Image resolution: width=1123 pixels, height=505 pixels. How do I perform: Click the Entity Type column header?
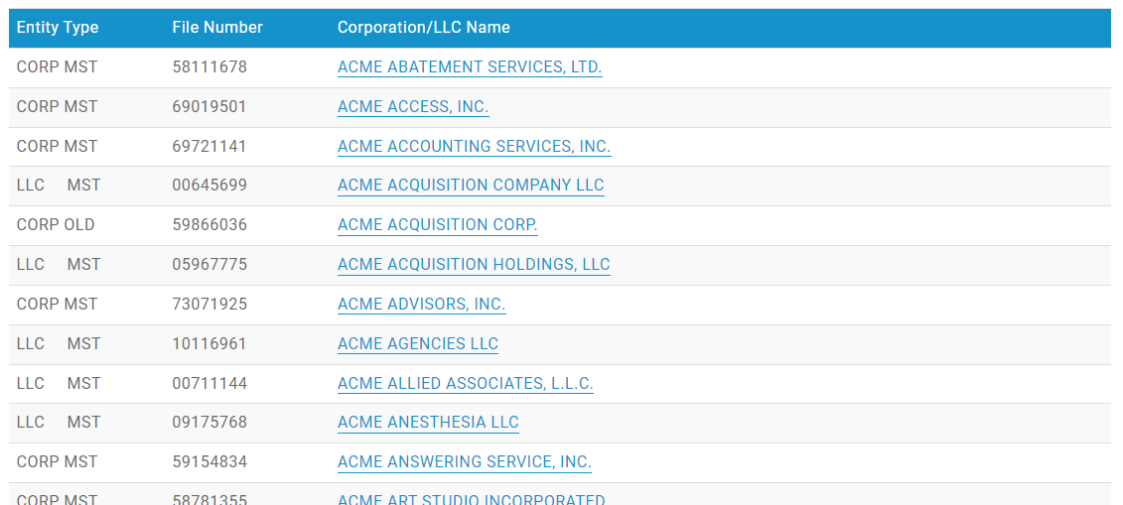58,28
